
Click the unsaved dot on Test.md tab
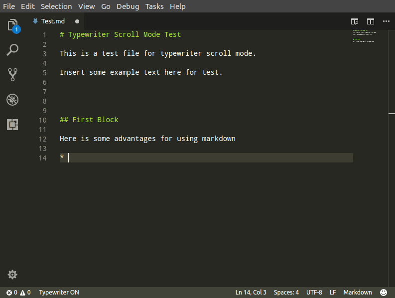click(x=77, y=21)
